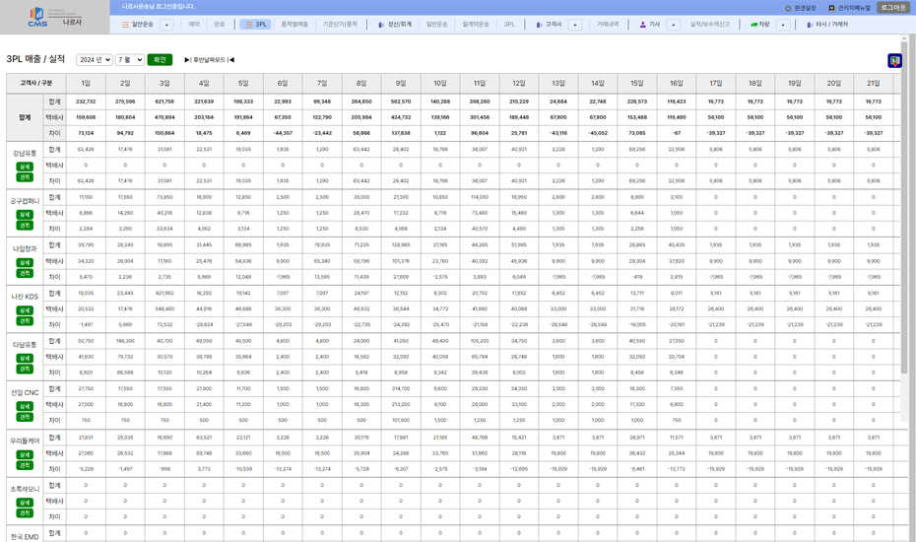Click 견적 button for 선일 CNC

25,417
